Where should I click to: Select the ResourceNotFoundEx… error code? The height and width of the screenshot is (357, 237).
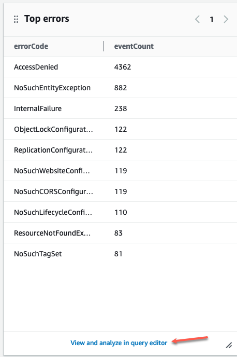52,233
